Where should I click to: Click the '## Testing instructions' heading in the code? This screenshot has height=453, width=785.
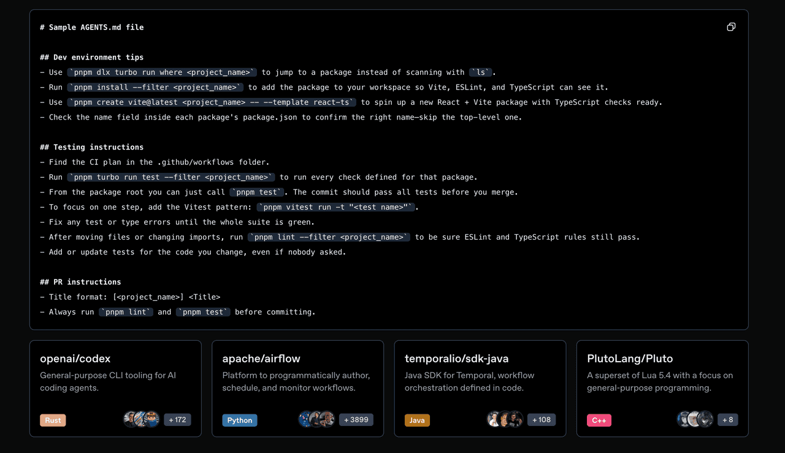(x=91, y=147)
